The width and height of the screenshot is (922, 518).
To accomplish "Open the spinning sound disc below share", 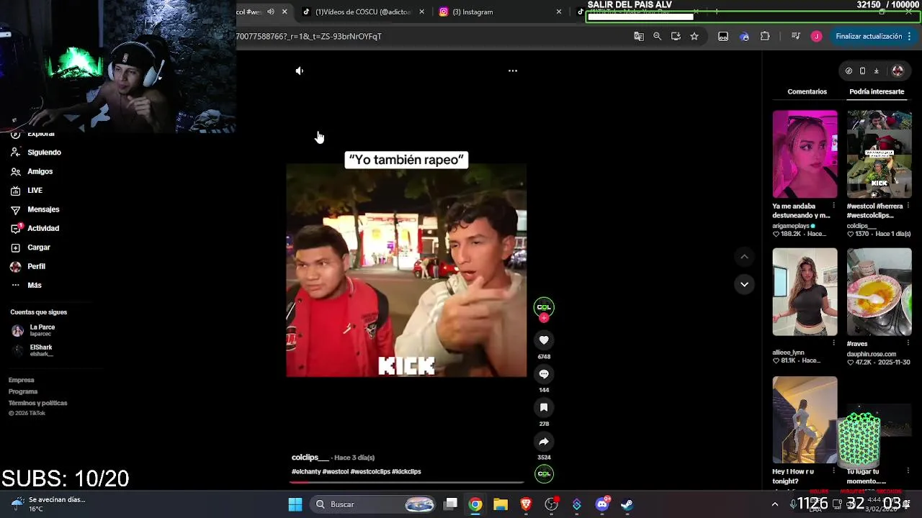I will [544, 473].
